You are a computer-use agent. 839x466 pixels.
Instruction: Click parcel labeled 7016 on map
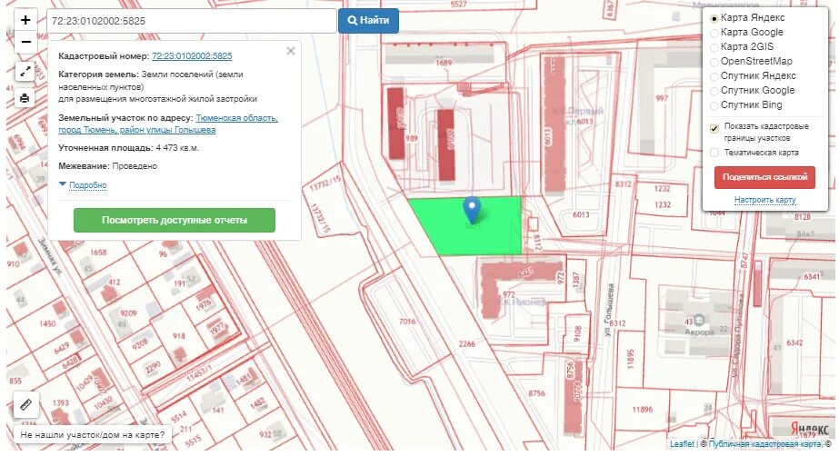point(407,322)
